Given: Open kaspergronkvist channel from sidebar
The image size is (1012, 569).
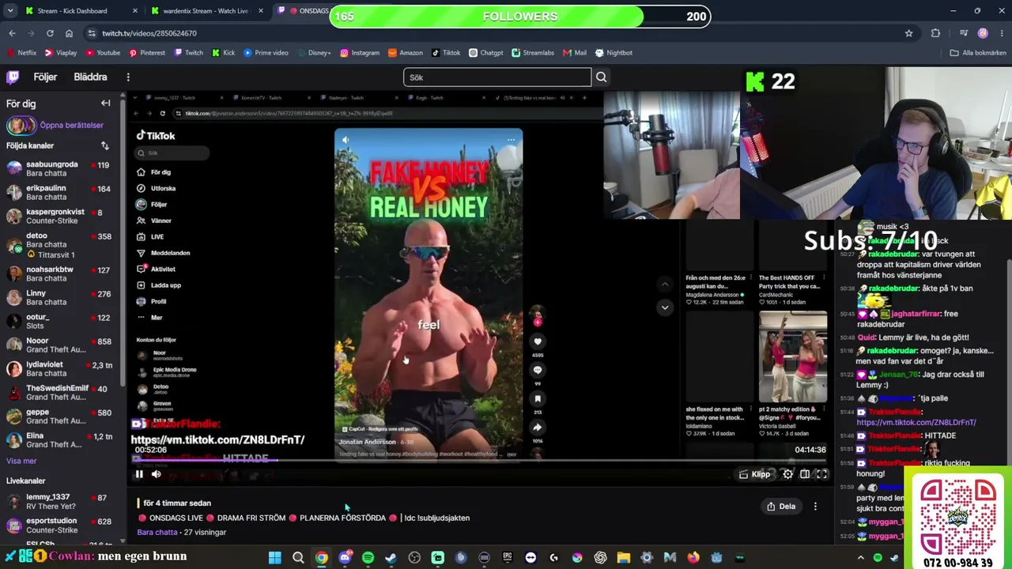Looking at the screenshot, I should click(x=59, y=217).
